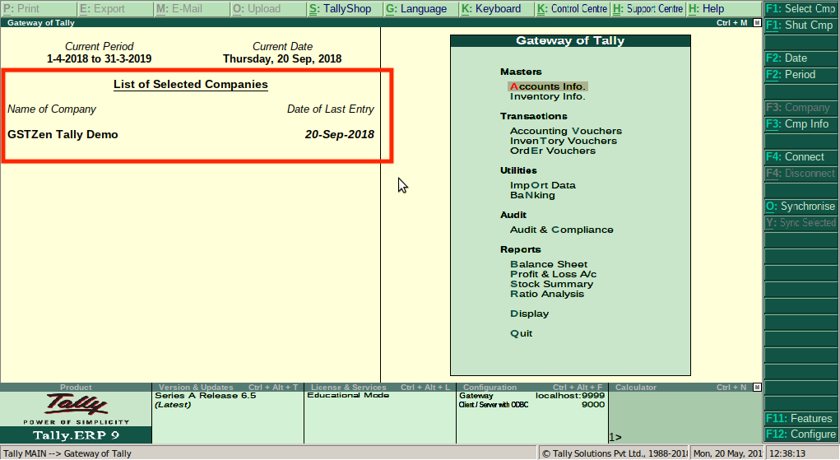Click the Tally logo in Product panel
Image resolution: width=840 pixels, height=460 pixels.
76,404
